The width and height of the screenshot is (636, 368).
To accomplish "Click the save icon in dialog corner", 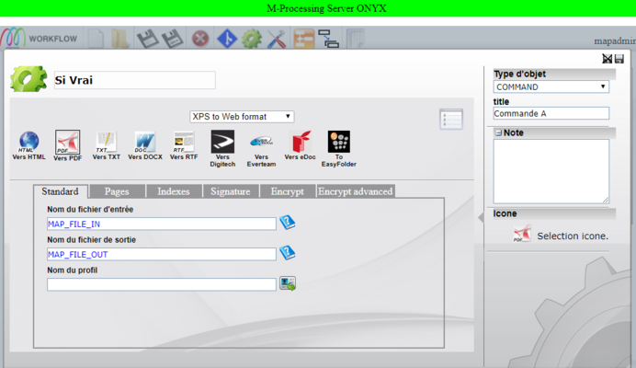I will [x=619, y=59].
